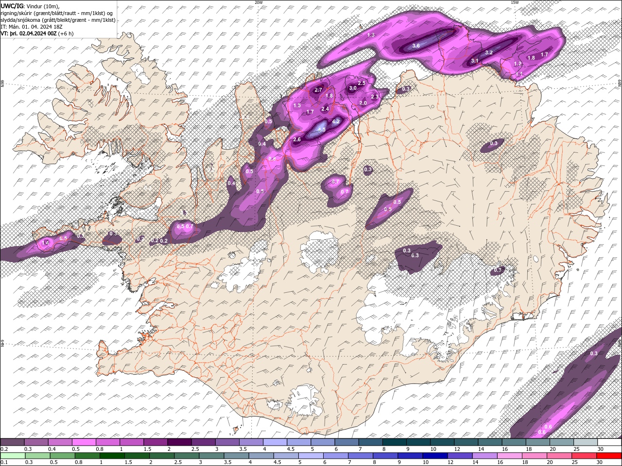Click the 2.4 snowfall value on the map
This screenshot has height=466, width=622.
click(325, 109)
